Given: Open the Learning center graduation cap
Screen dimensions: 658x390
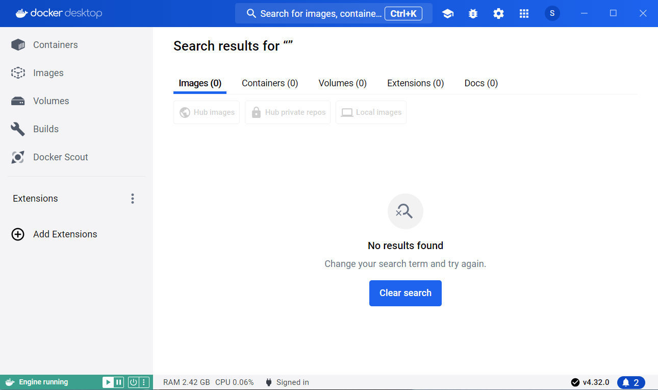Looking at the screenshot, I should [x=448, y=14].
